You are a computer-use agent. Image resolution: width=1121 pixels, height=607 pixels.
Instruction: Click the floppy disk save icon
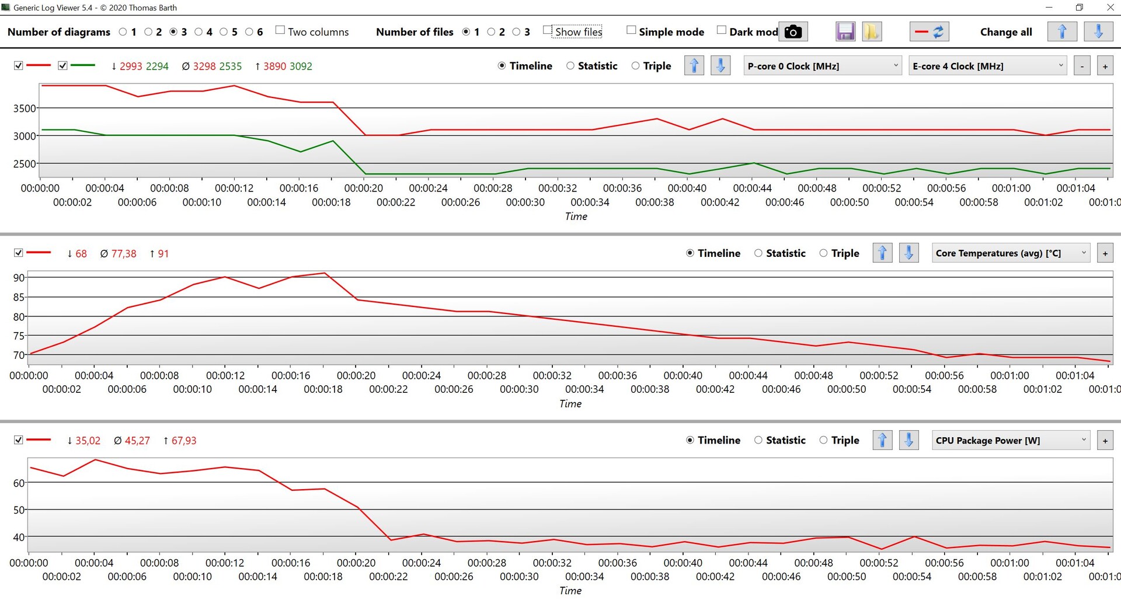coord(845,32)
